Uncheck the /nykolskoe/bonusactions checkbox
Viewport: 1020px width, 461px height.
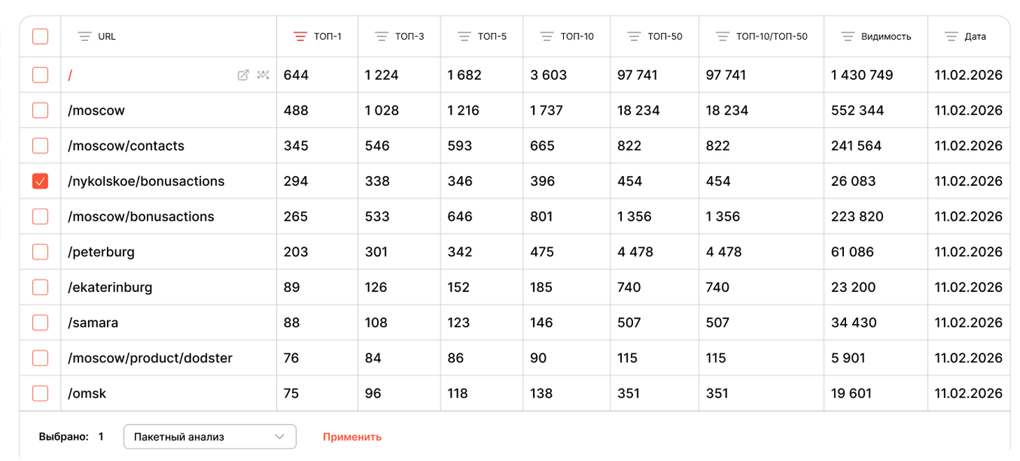(41, 181)
